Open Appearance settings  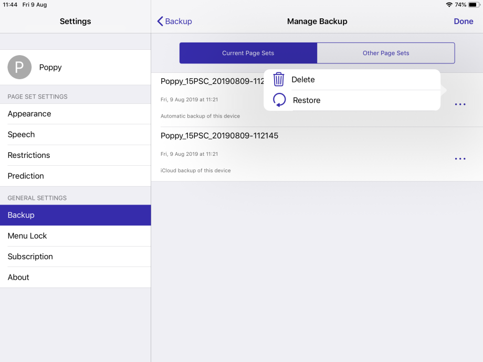(76, 114)
